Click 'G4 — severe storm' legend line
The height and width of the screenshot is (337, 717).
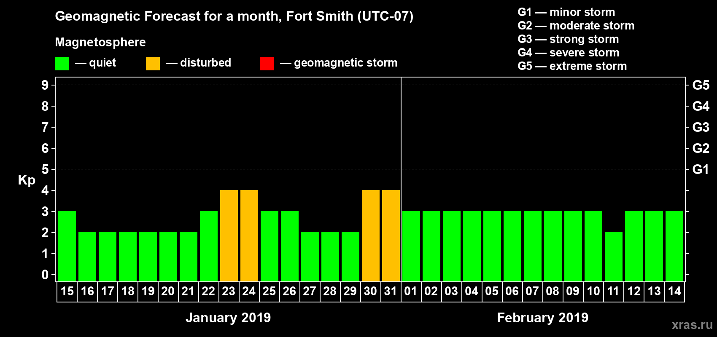(569, 53)
